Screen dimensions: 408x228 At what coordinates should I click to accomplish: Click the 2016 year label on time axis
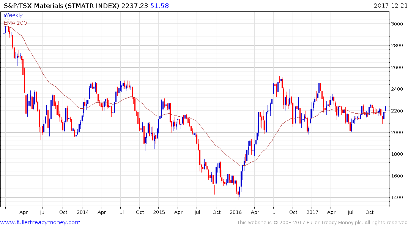235,212
